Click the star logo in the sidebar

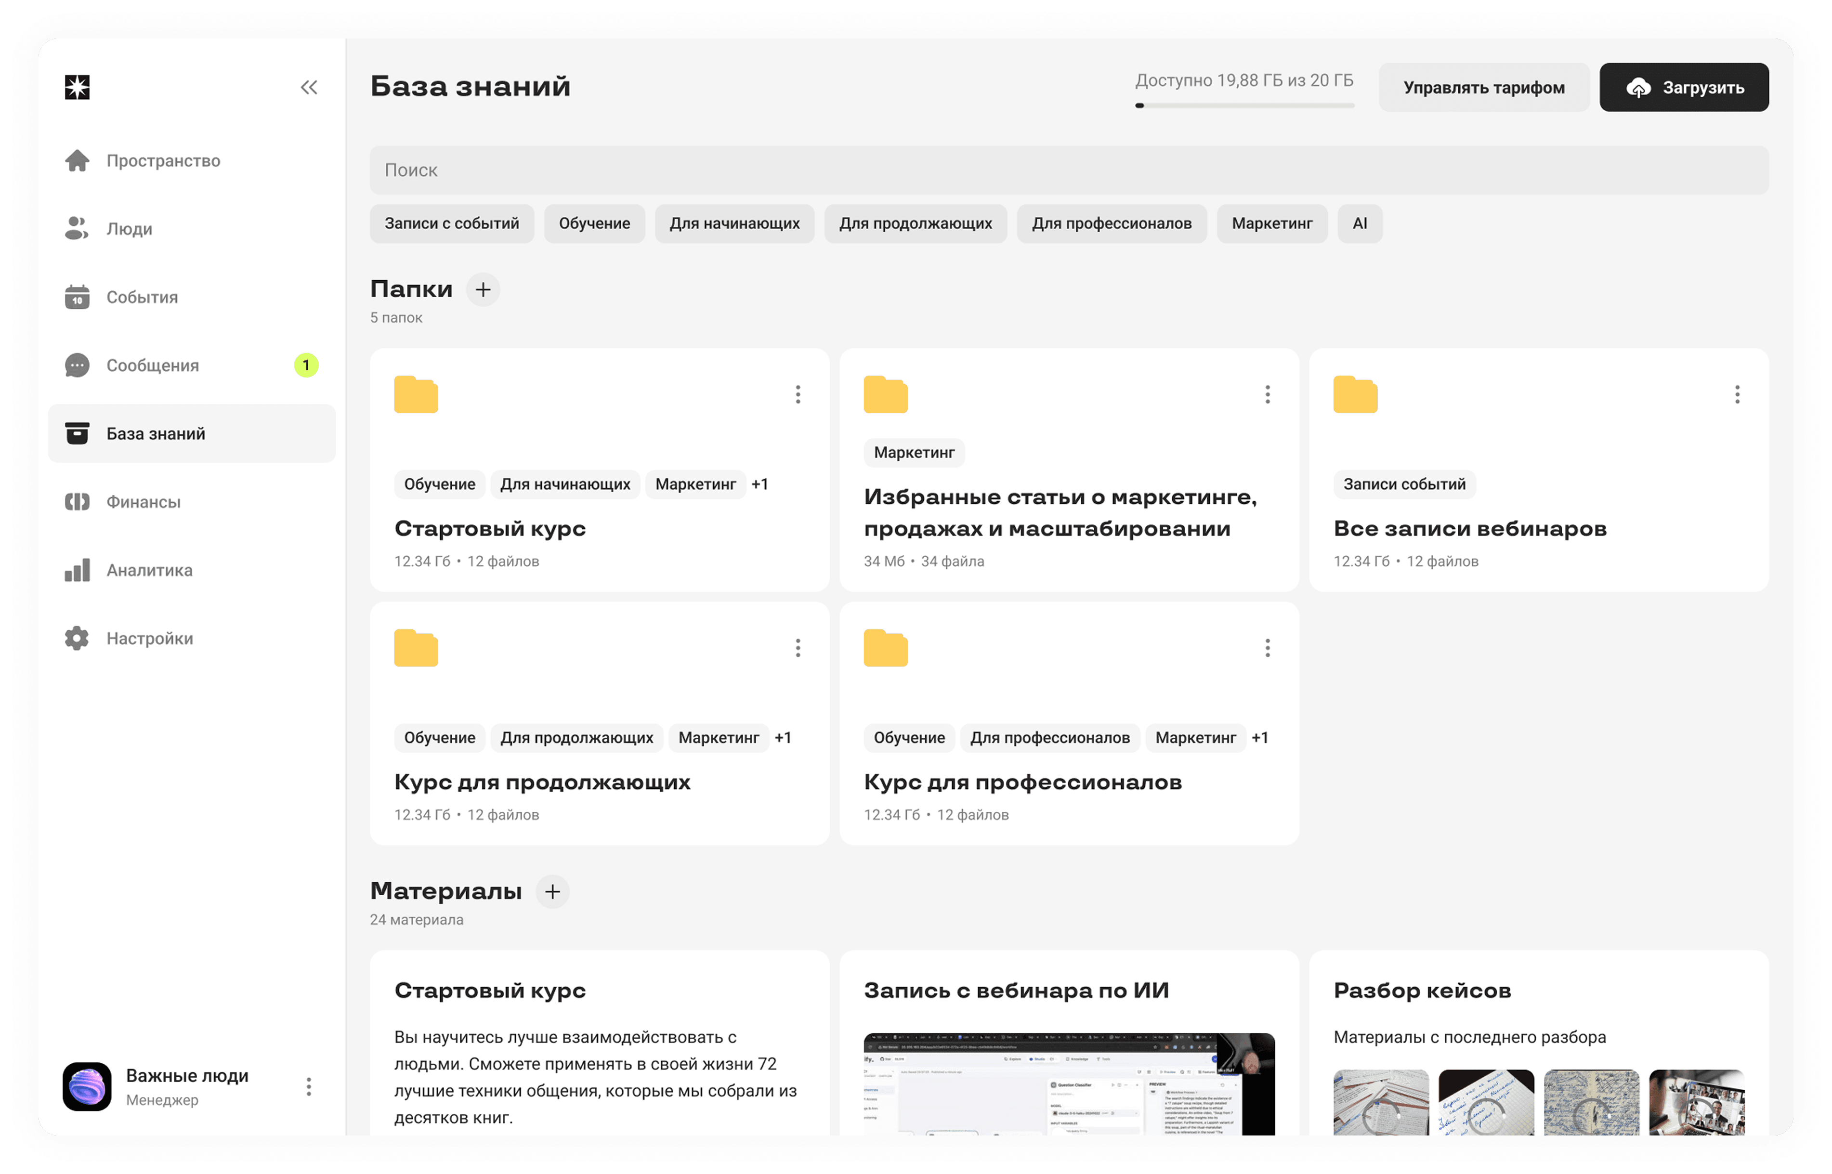pos(77,88)
